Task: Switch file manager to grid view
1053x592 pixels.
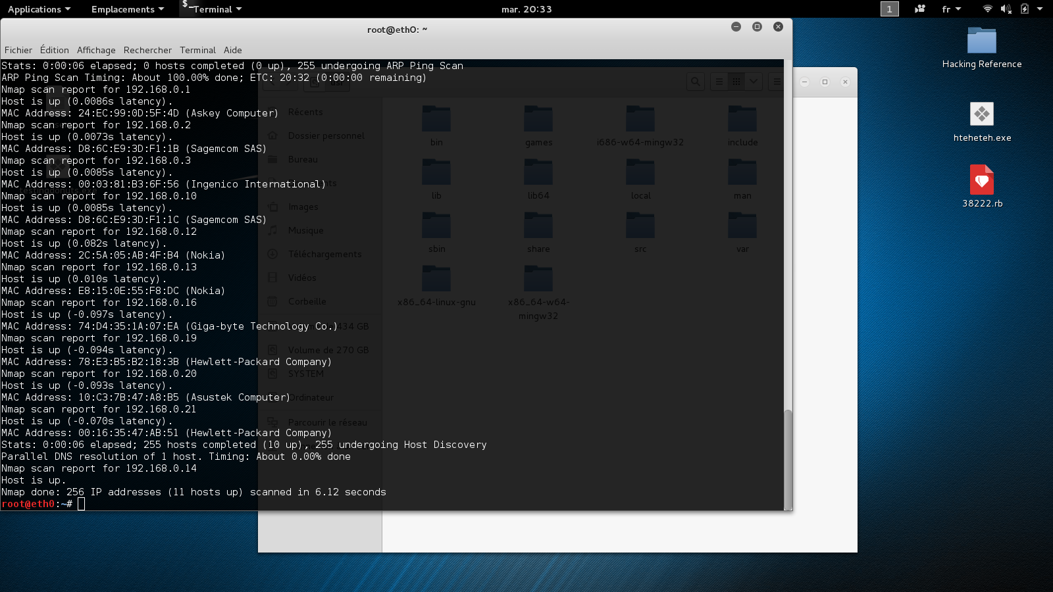Action: [x=736, y=82]
